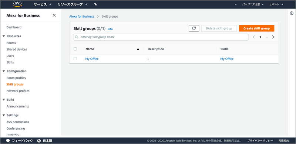
Task: Select all skill groups checkbox in header
Action: 75,49
